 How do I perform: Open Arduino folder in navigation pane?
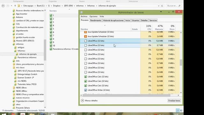[19, 17]
